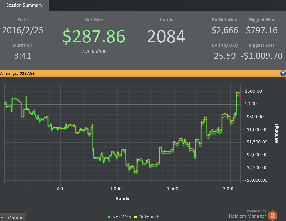This screenshot has width=286, height=221.
Task: Select the EV bb/100 value 25.59
Action: click(x=225, y=56)
